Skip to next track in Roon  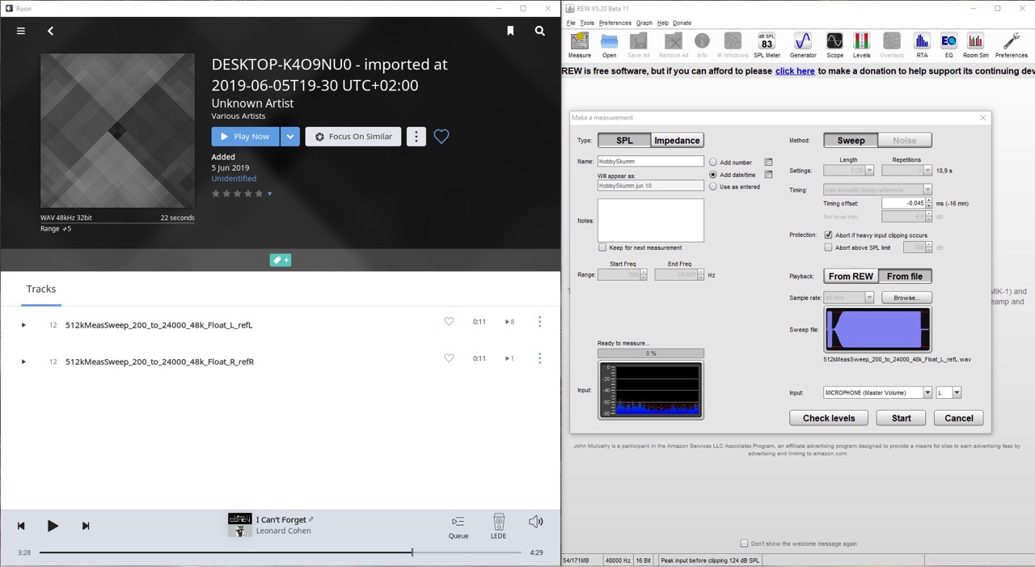pyautogui.click(x=85, y=526)
